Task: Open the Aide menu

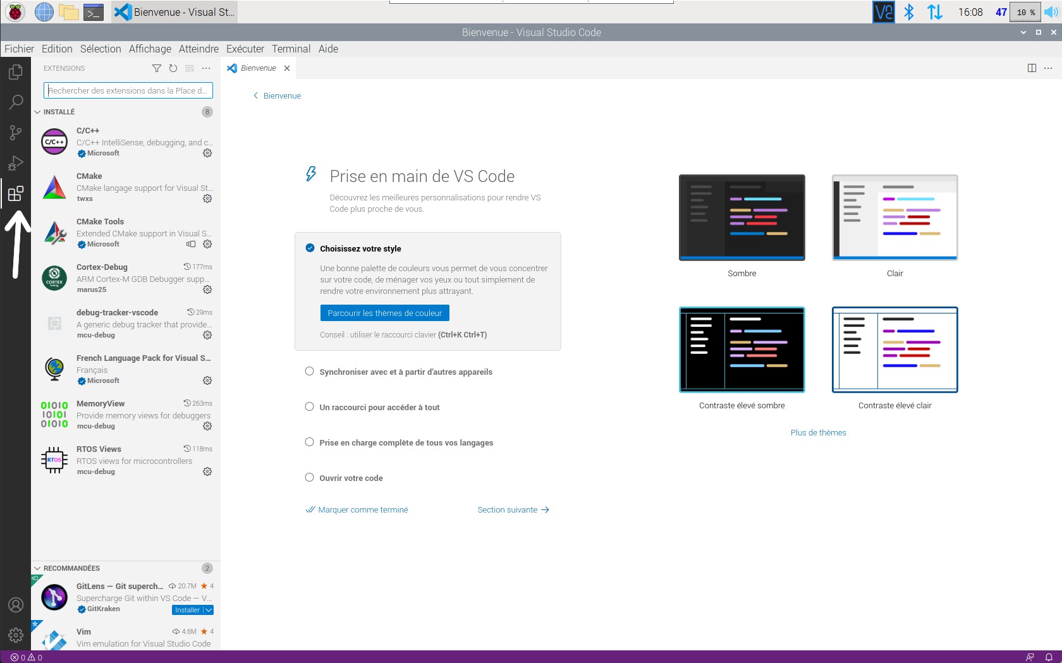Action: pos(328,49)
